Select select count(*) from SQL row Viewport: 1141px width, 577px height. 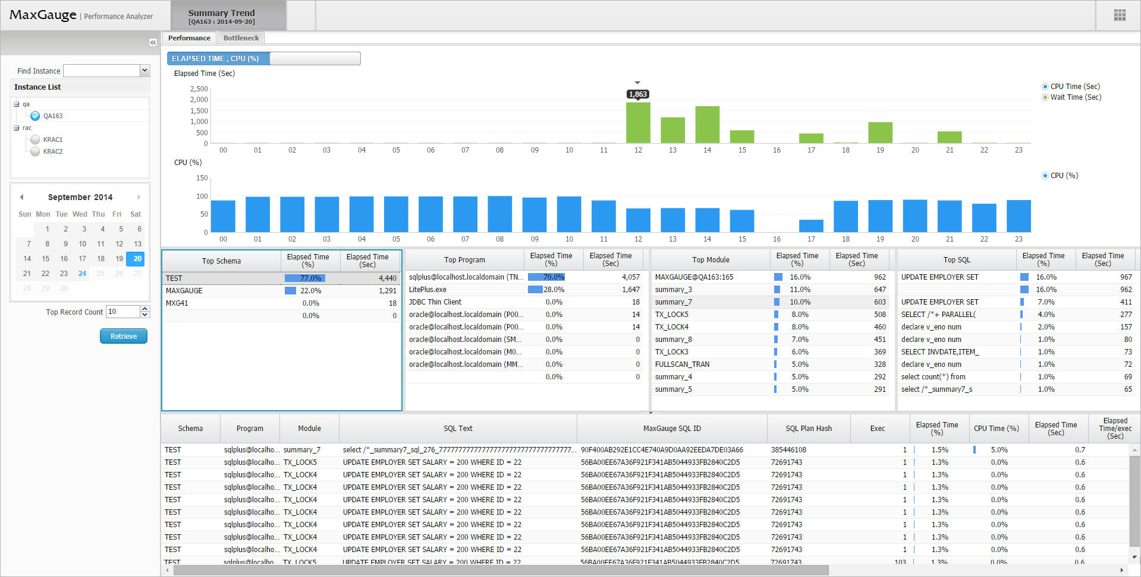(1017, 376)
